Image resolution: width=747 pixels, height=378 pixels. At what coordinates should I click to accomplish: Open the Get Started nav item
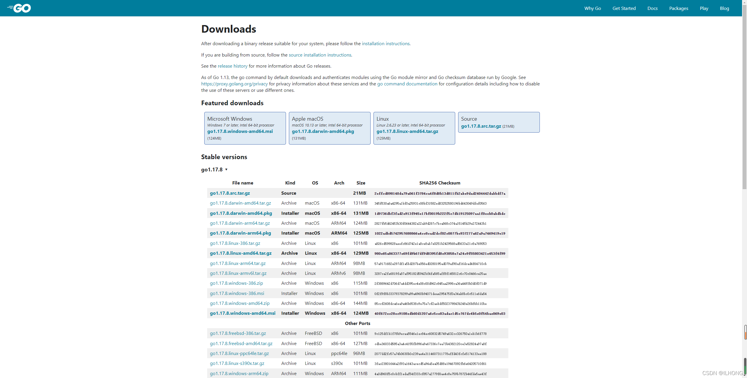(x=624, y=8)
